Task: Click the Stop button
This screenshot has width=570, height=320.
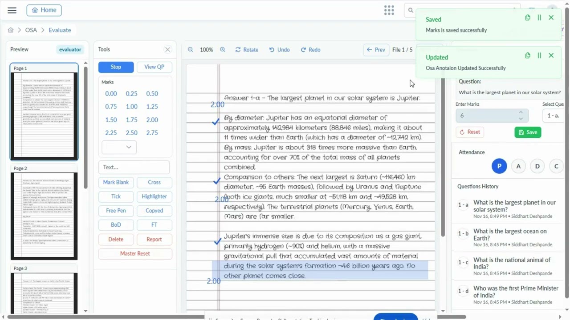Action: [116, 67]
